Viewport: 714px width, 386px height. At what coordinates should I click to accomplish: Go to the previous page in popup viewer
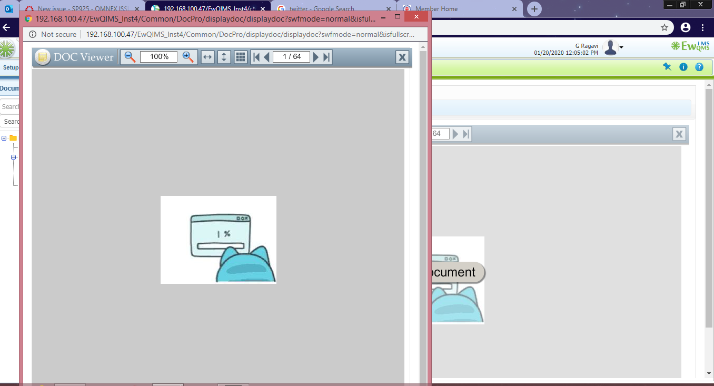266,57
